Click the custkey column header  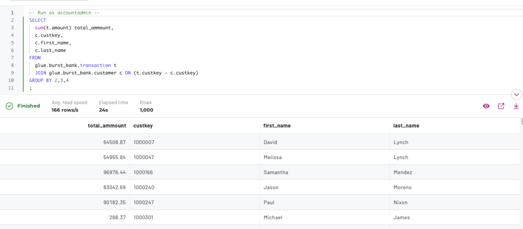141,126
